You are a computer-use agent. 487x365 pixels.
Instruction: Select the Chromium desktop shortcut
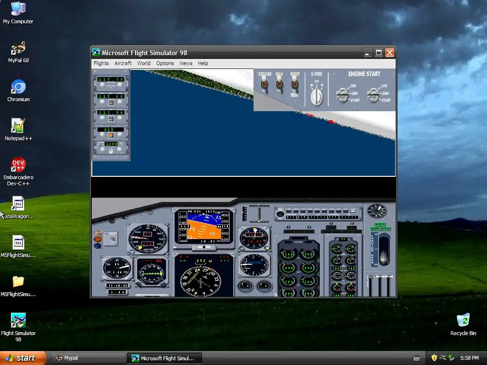click(18, 91)
